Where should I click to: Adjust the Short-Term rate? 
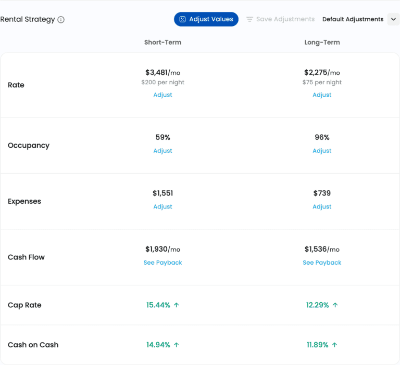pos(162,95)
